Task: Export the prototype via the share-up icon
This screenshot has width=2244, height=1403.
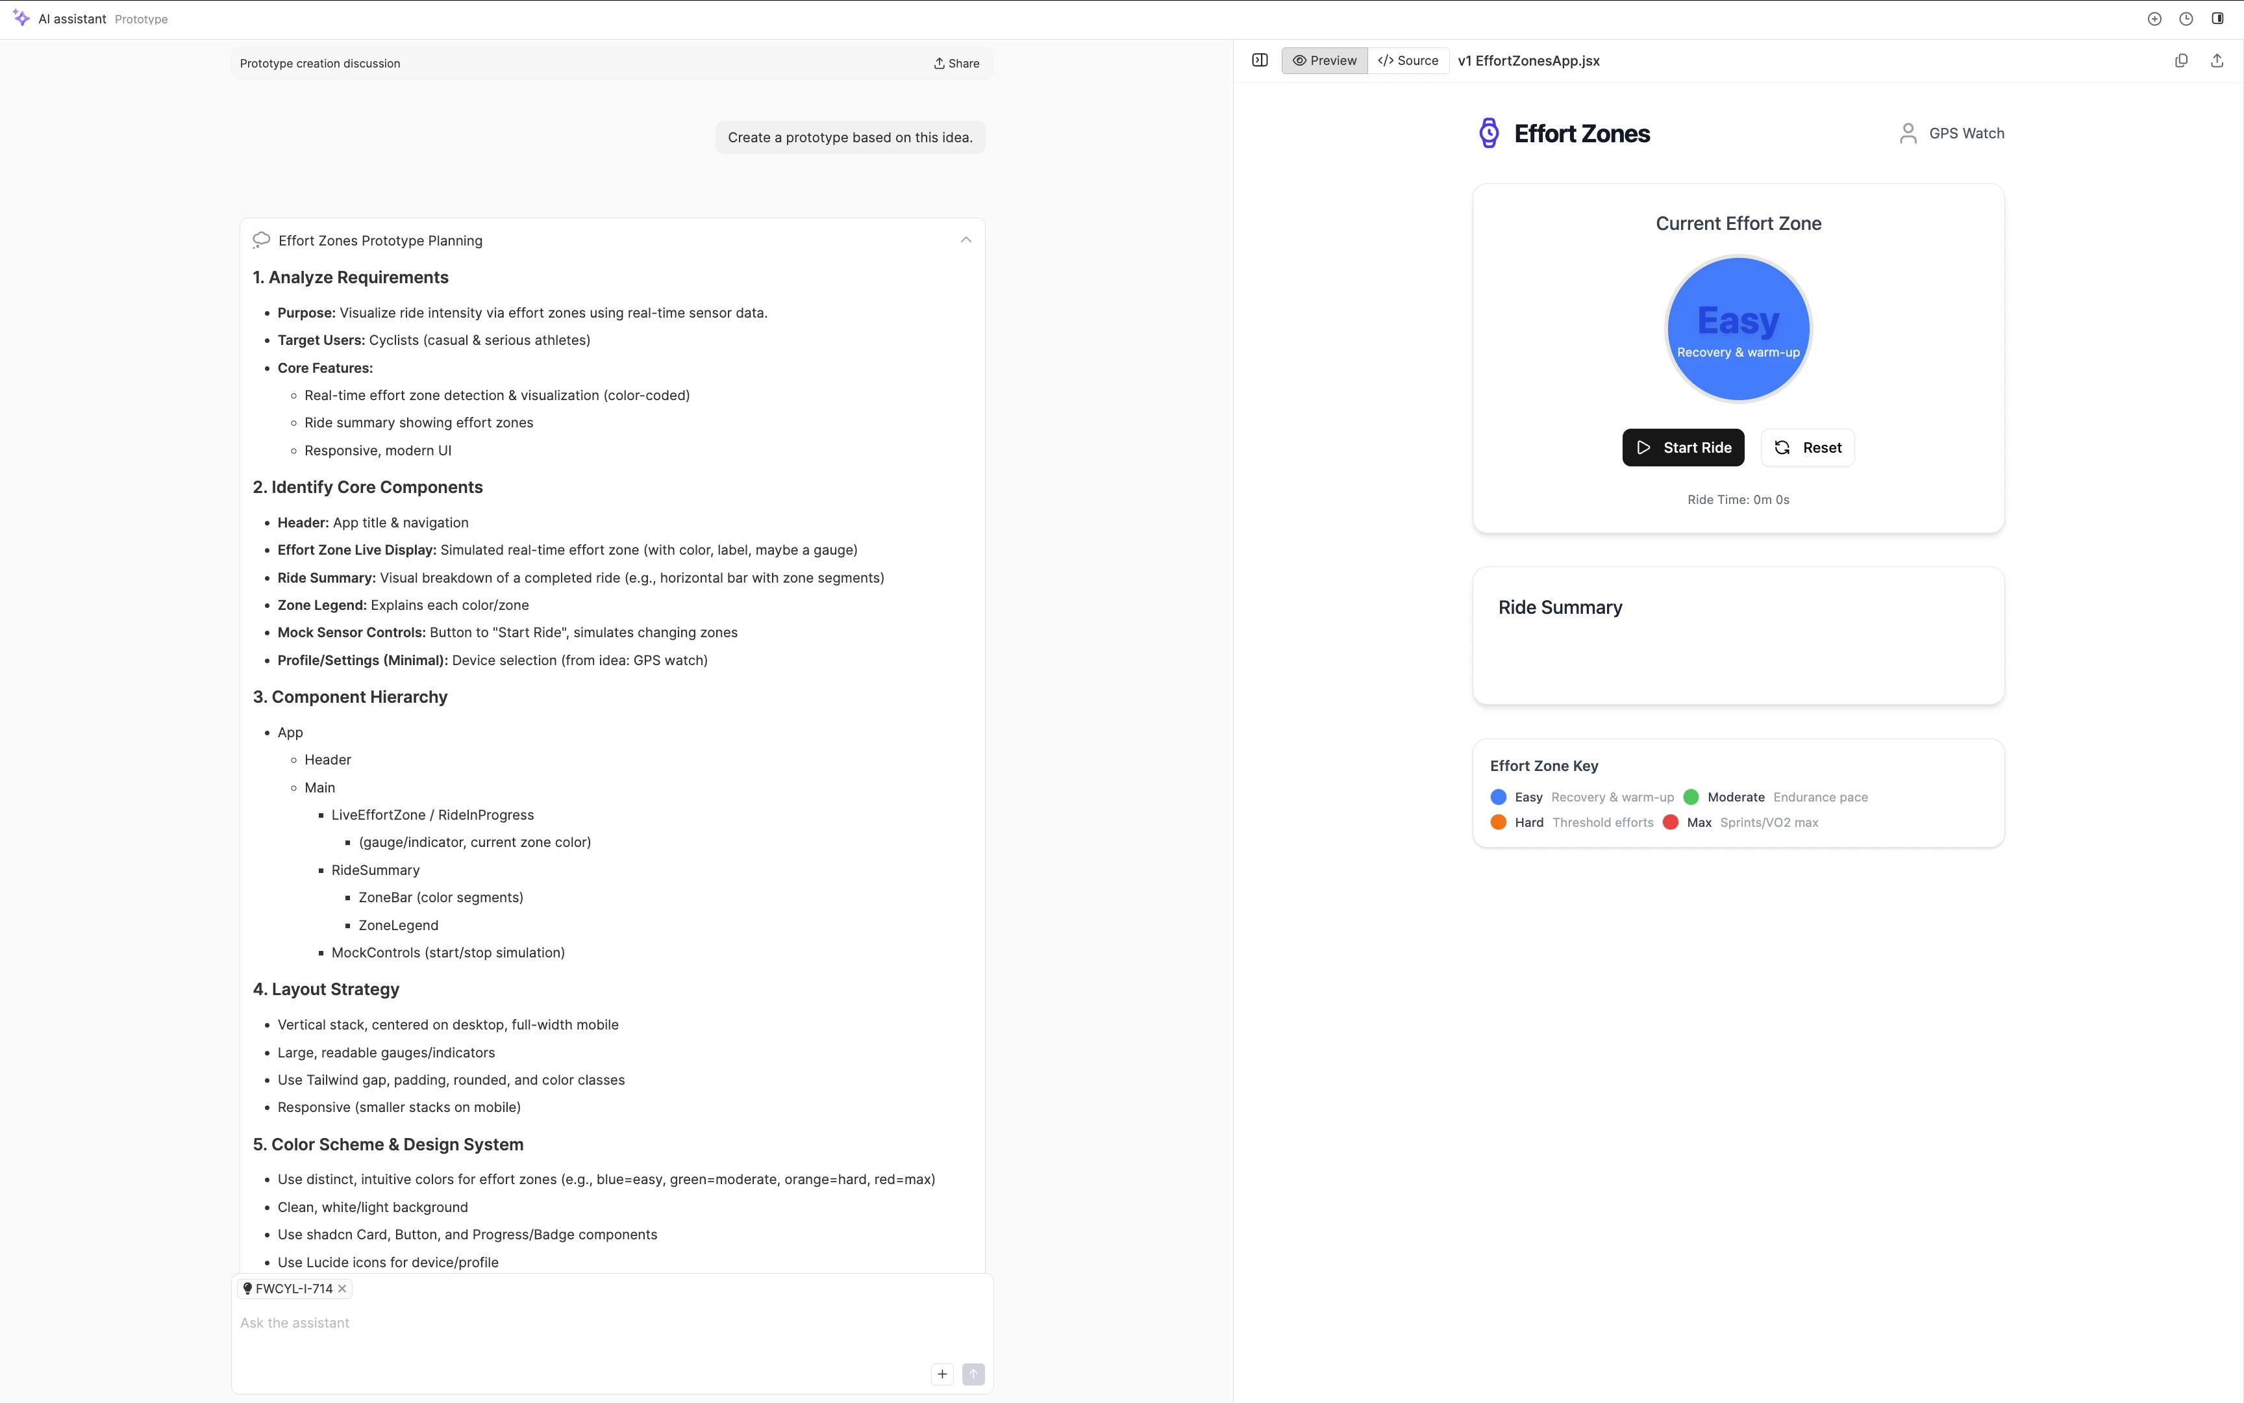Action: tap(2217, 60)
